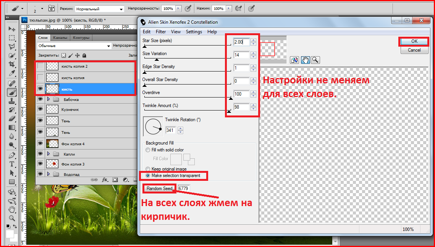Select the Move tool
This screenshot has width=435, height=247.
pos(12,29)
